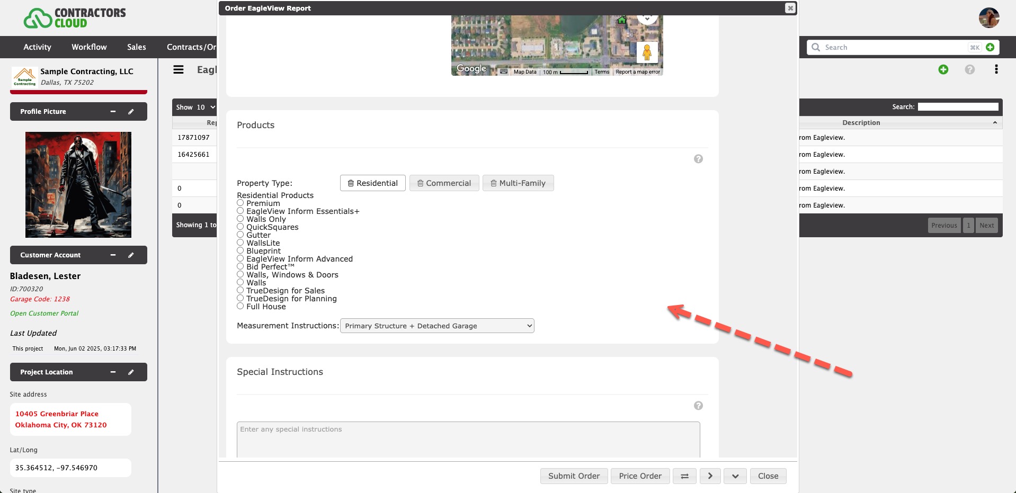Click report ID 17871097 cell
1016x493 pixels.
pos(194,138)
